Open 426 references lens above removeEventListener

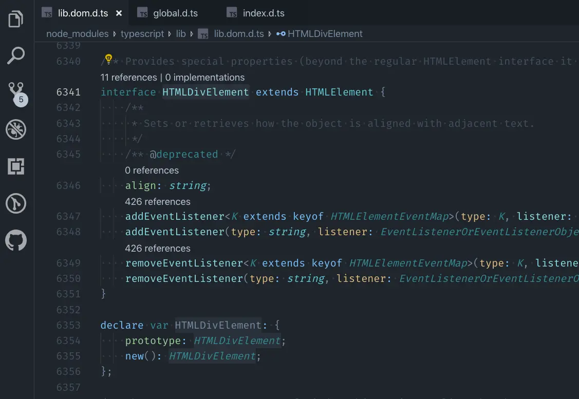click(x=158, y=249)
